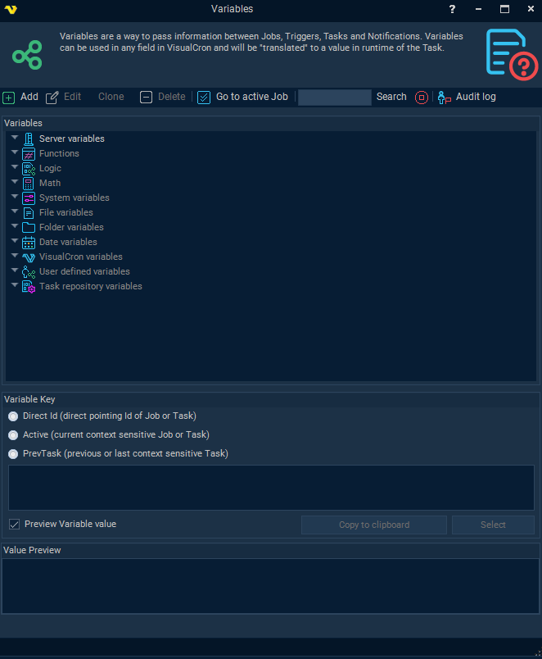The image size is (542, 659).
Task: Expand the Folder variables tree node
Action: [x=15, y=225]
